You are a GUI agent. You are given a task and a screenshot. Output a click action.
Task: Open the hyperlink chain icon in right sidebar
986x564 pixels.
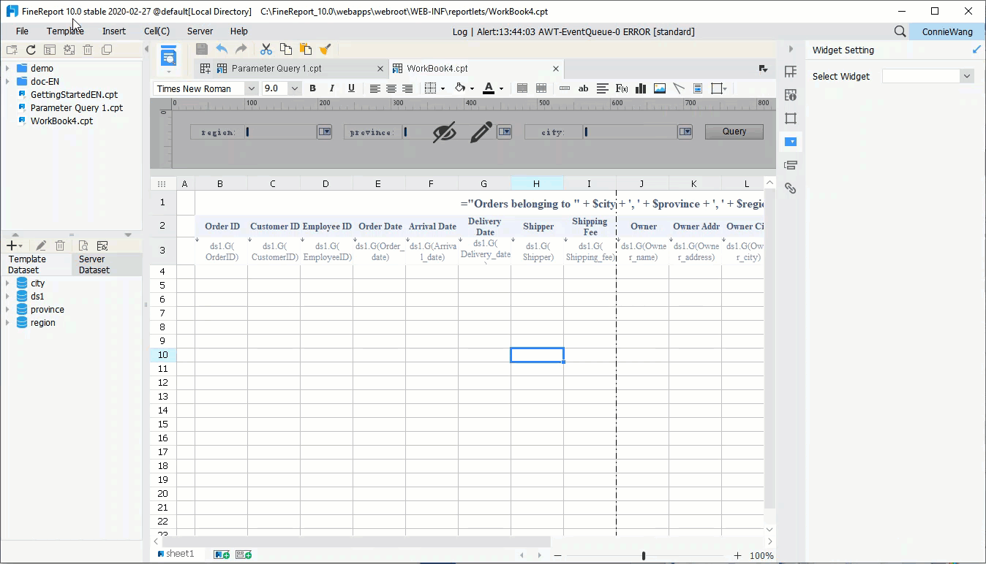pos(791,188)
